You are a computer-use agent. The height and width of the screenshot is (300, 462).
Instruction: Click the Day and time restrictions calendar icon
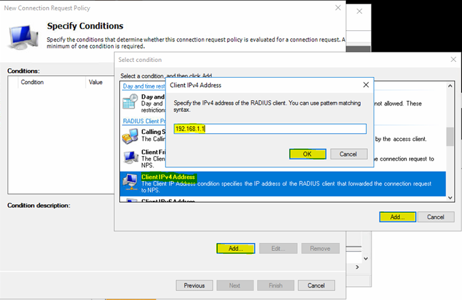[x=131, y=102]
